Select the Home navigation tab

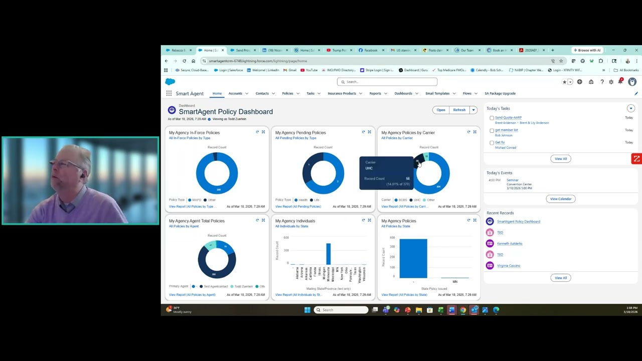tap(217, 93)
